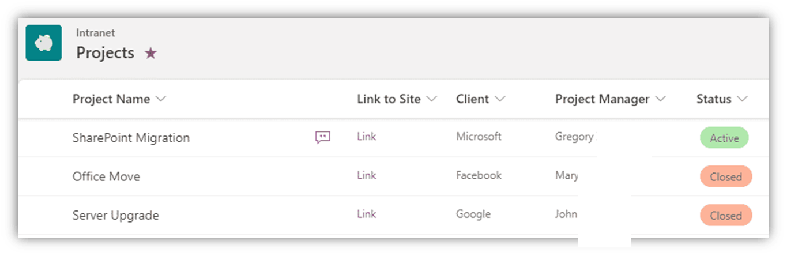Follow the Link in Office Move row
The height and width of the screenshot is (256, 787).
(x=367, y=175)
